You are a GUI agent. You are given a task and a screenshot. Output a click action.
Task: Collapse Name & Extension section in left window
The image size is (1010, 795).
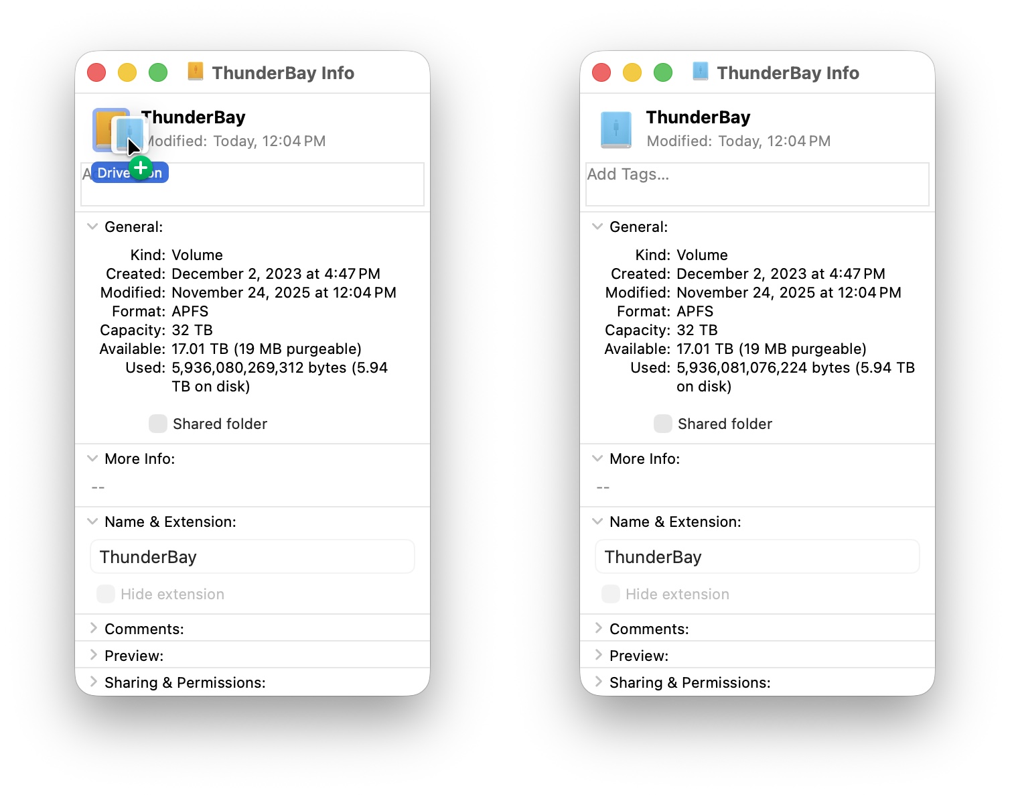(92, 522)
